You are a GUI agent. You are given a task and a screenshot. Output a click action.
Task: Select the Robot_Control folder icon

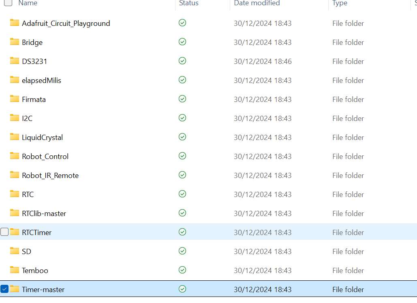point(14,156)
